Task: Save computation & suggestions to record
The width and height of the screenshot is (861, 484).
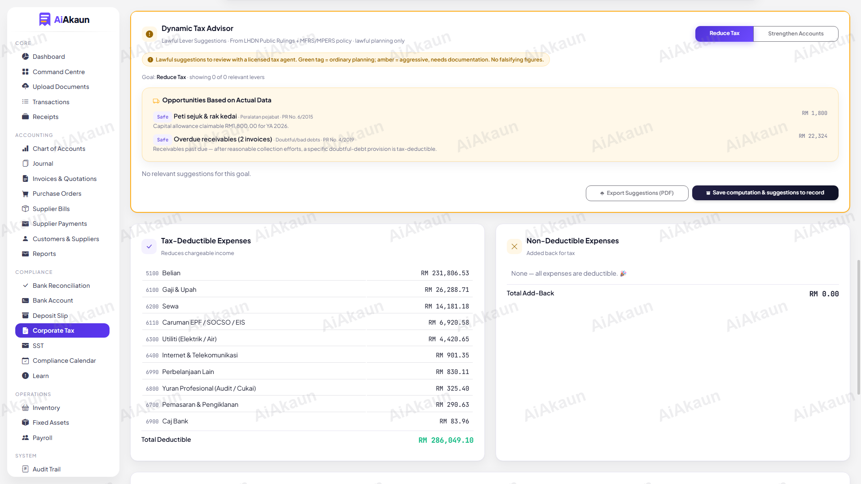Action: pos(765,193)
